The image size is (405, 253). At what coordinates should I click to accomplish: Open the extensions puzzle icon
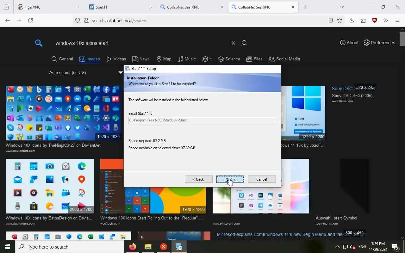[363, 20]
